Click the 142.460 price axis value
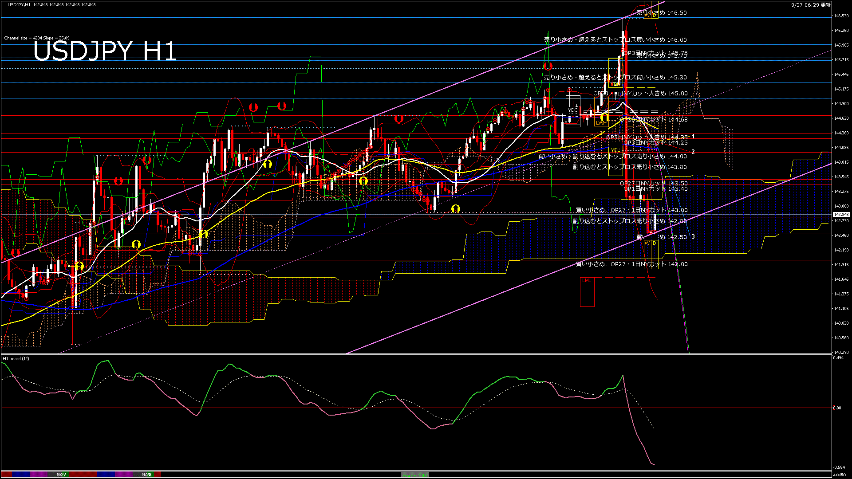 pyautogui.click(x=841, y=236)
